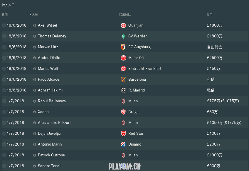
Task: Click the Barcelona club crest icon
Action: coord(123,80)
